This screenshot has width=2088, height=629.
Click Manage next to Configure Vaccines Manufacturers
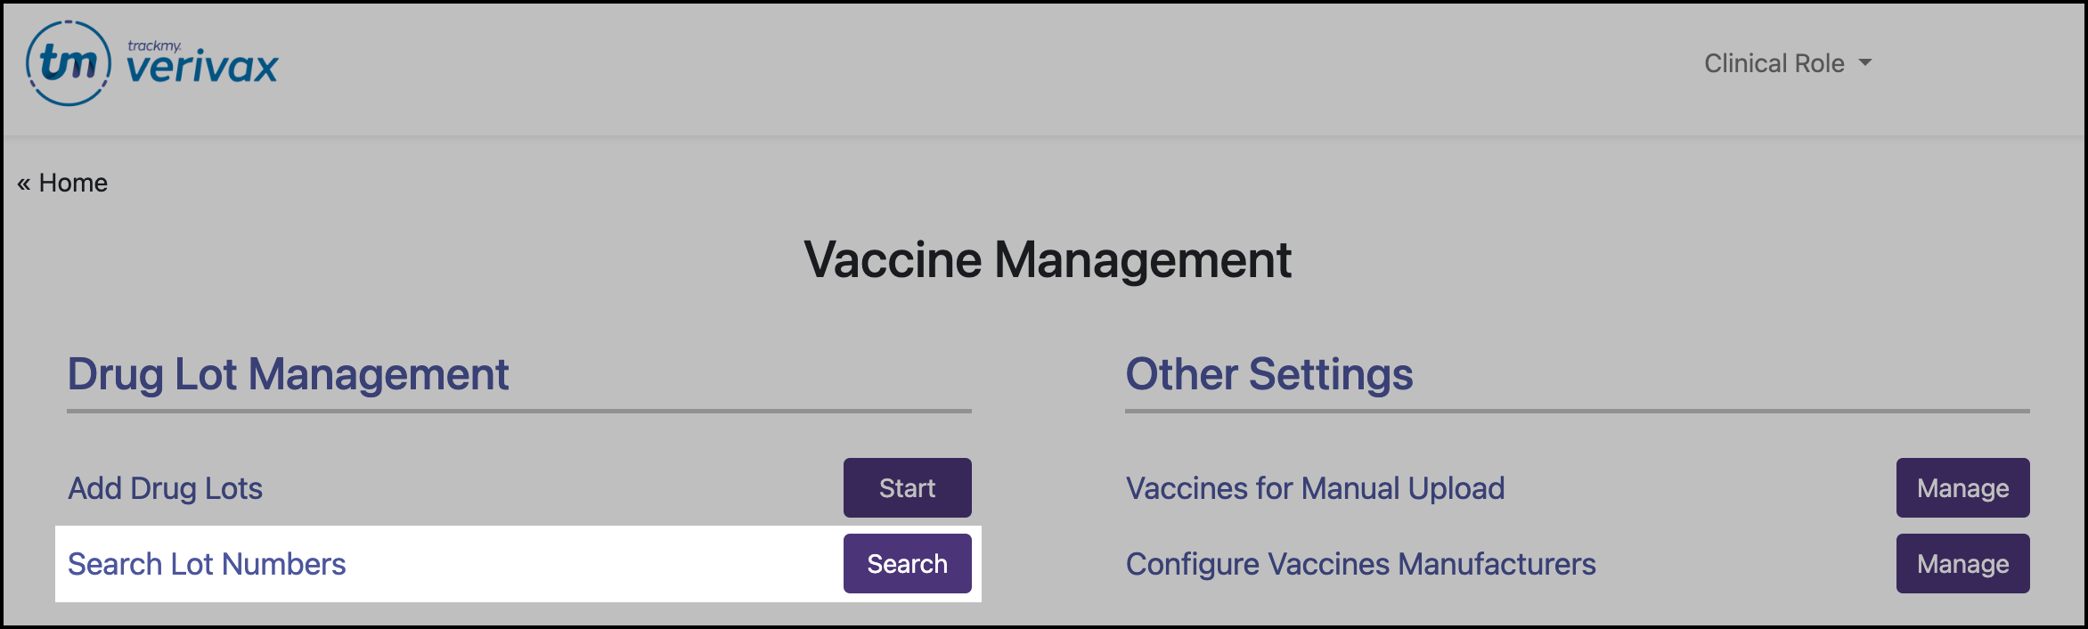click(1962, 563)
